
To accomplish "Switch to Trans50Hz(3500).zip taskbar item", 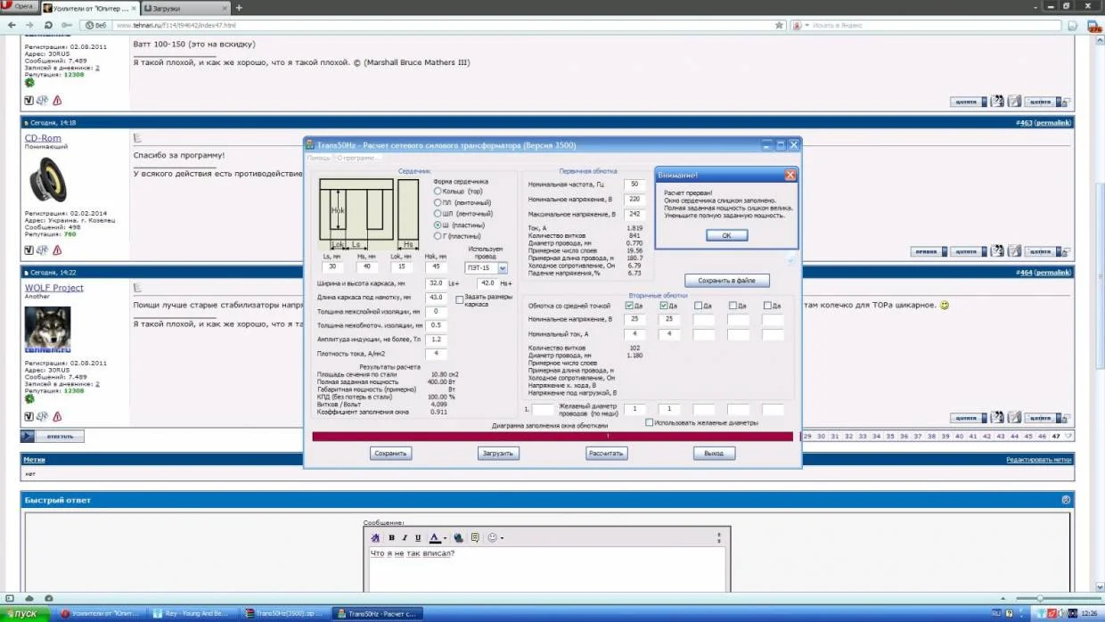I will (285, 614).
